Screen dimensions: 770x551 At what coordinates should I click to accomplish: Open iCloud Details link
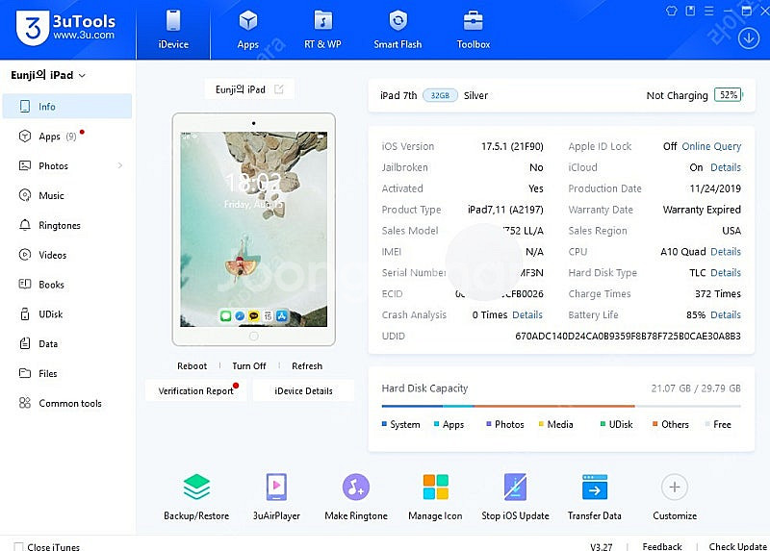[726, 167]
